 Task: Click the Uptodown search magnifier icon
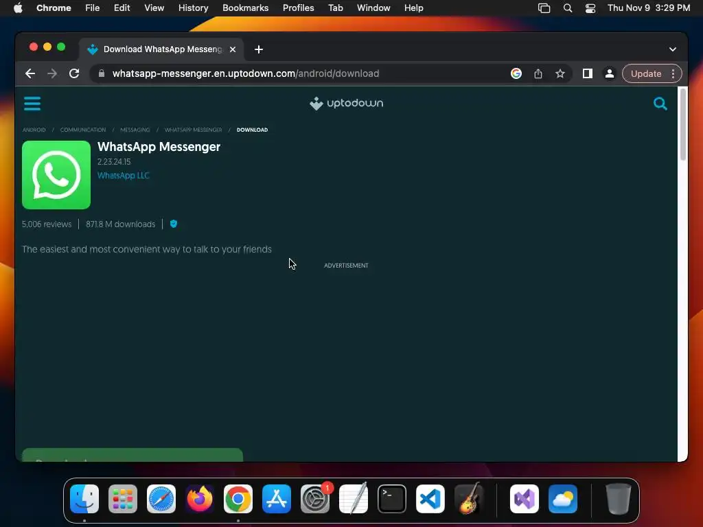[660, 104]
